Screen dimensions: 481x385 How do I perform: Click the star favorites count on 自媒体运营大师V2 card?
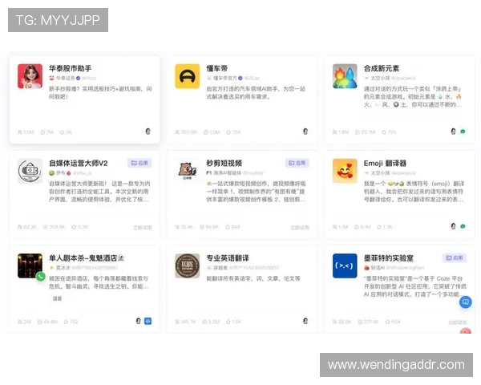point(79,227)
